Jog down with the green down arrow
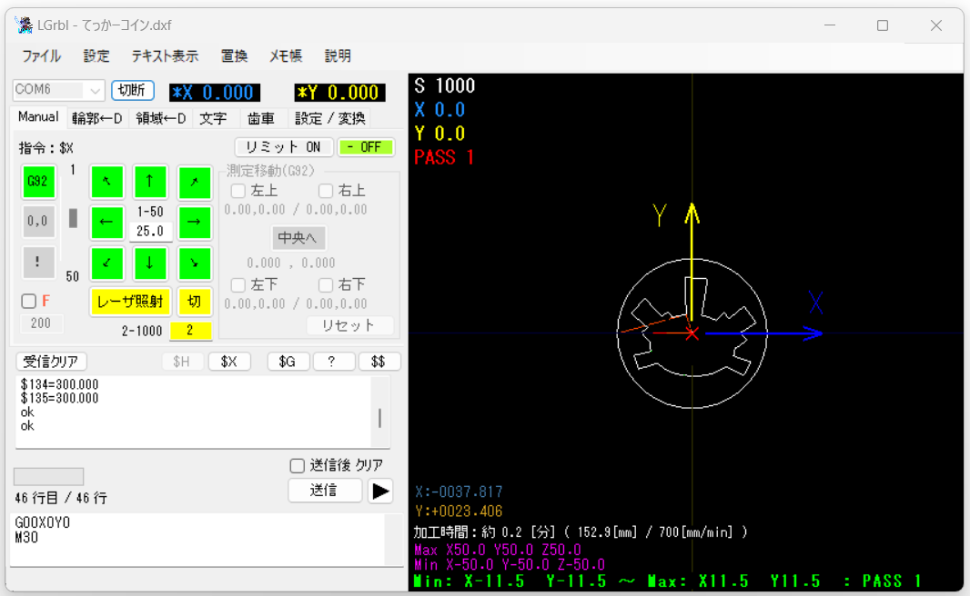 pyautogui.click(x=150, y=263)
